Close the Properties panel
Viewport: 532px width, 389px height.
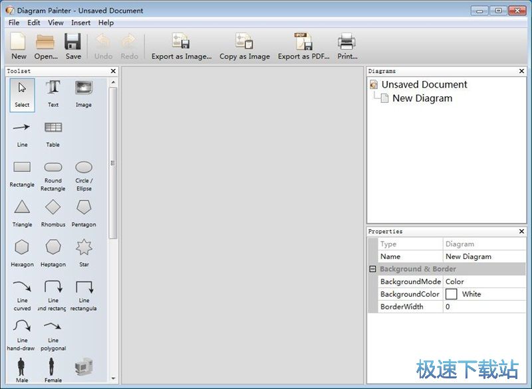pos(521,231)
